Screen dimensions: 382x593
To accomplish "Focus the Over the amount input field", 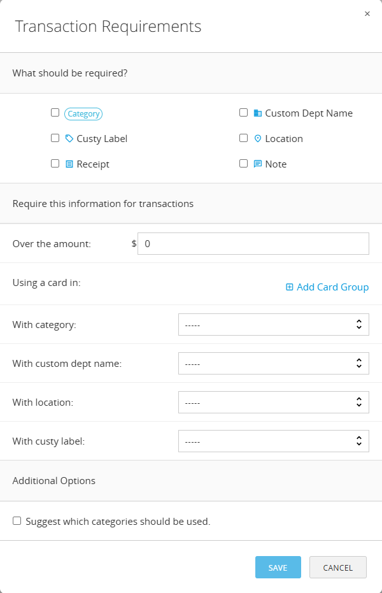I will coord(253,243).
